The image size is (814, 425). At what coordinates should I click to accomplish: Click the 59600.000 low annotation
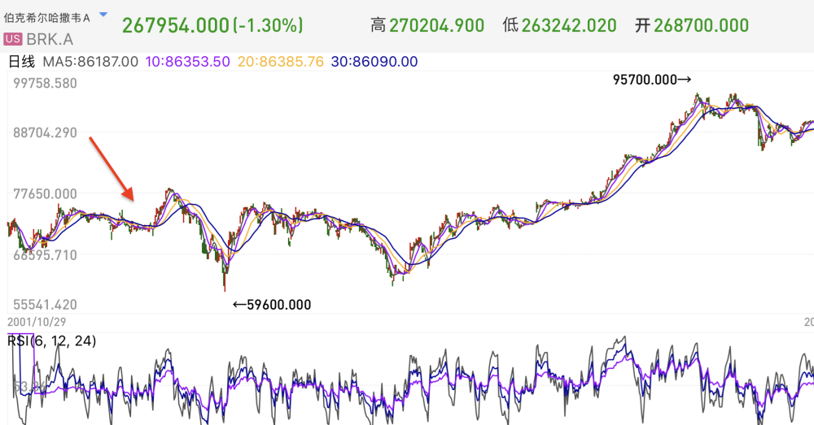272,305
